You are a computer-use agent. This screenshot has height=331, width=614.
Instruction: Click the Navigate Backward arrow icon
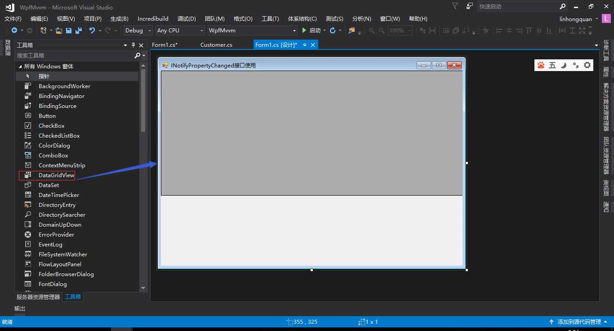(x=14, y=31)
